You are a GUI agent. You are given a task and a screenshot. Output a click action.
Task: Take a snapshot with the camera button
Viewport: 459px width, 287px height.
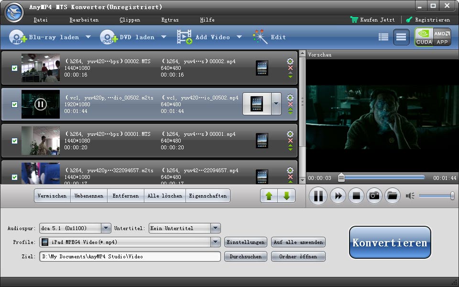click(x=374, y=196)
